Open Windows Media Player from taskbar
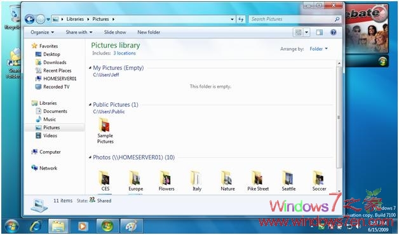Viewport: 399px width, 235px height. (x=83, y=226)
